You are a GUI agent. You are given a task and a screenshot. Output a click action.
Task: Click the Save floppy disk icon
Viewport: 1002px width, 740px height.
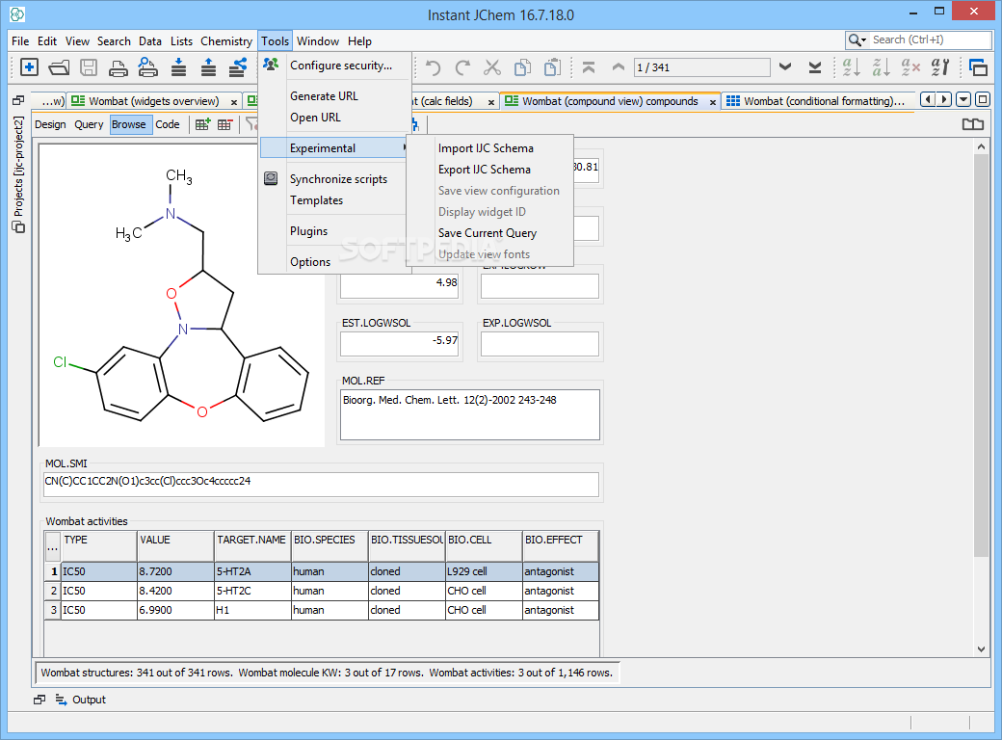(89, 67)
